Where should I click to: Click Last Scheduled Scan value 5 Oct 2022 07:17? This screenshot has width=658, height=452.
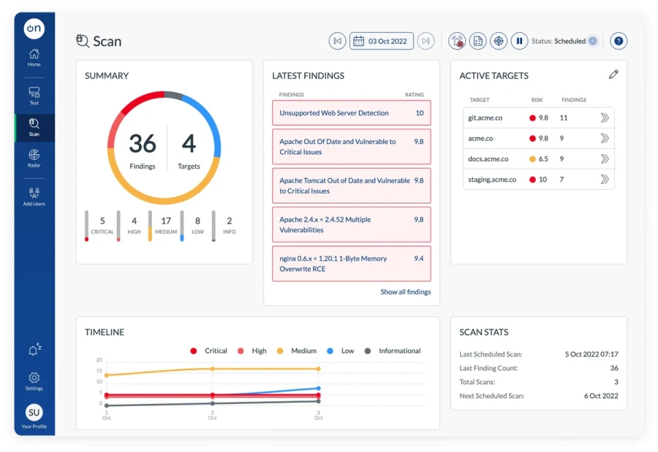tap(591, 354)
